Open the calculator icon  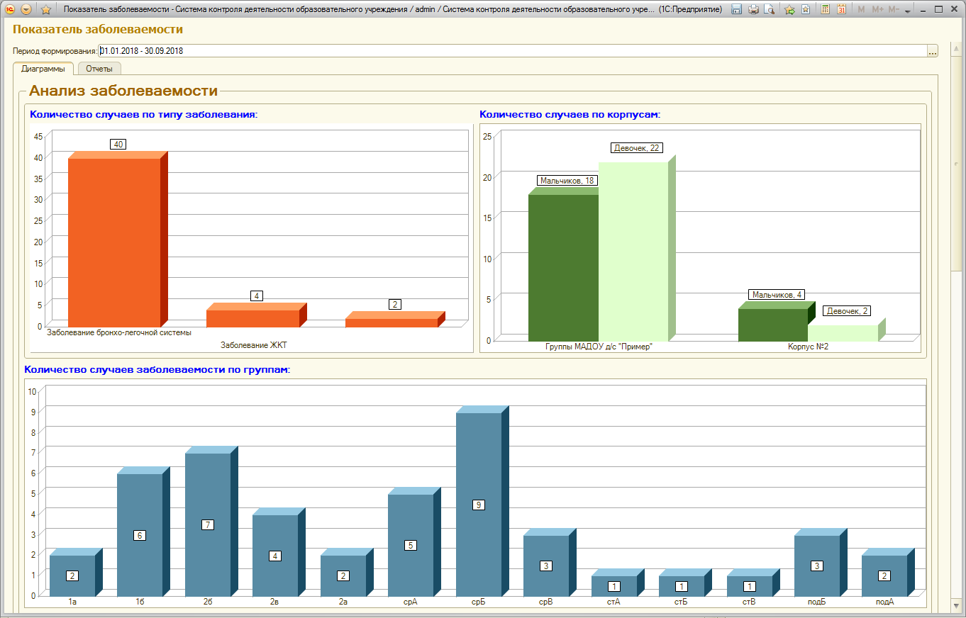tap(826, 9)
